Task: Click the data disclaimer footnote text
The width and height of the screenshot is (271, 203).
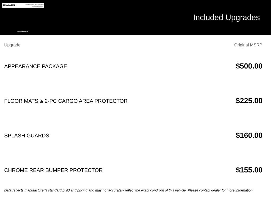Action: [129, 190]
